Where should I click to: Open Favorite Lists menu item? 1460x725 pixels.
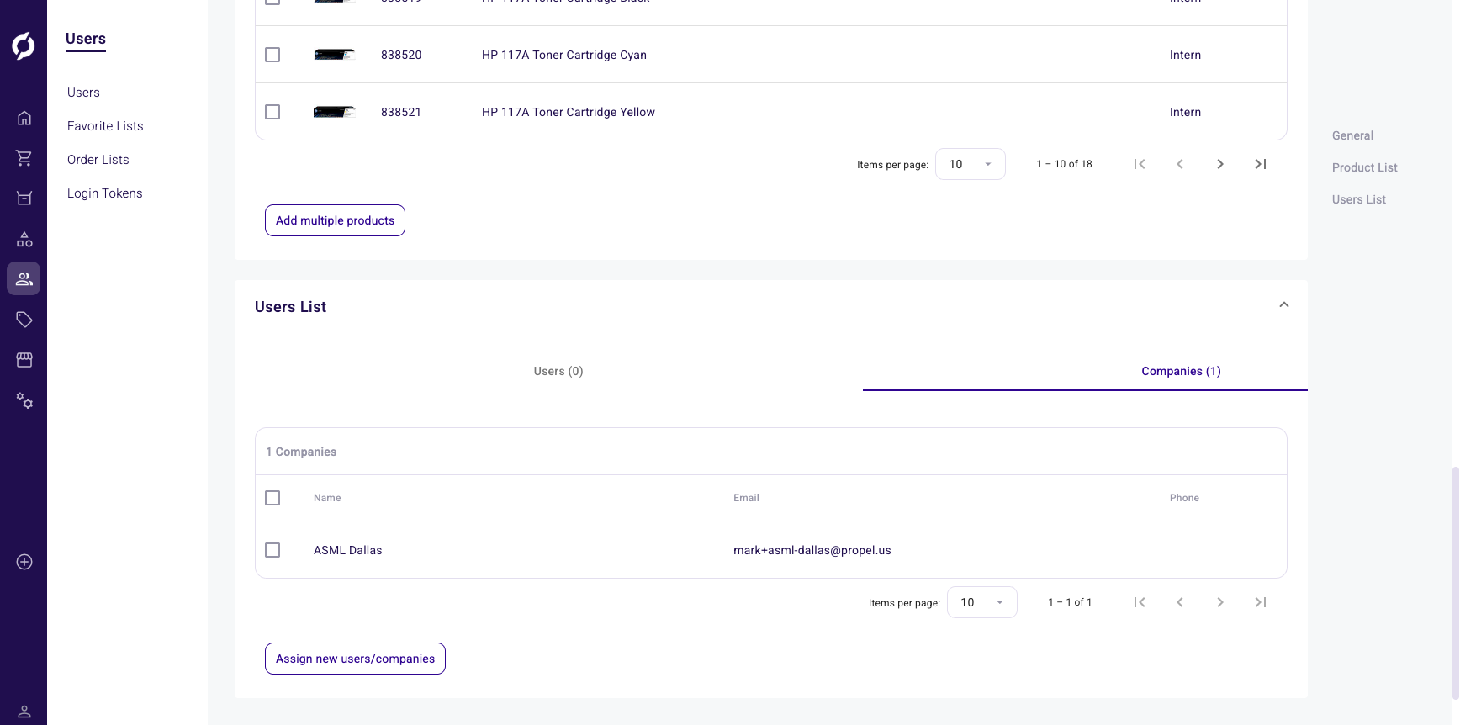pyautogui.click(x=105, y=126)
